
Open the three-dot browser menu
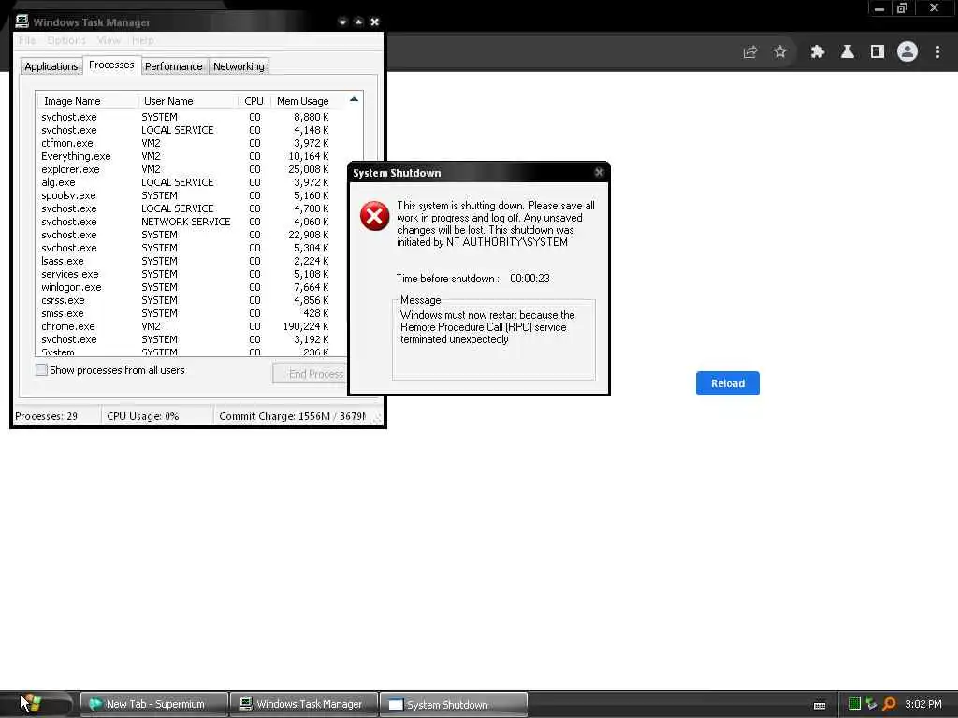point(937,52)
